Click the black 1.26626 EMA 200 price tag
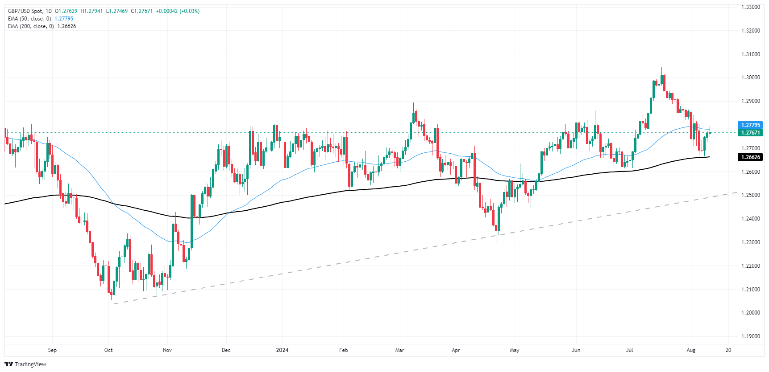 click(x=750, y=157)
